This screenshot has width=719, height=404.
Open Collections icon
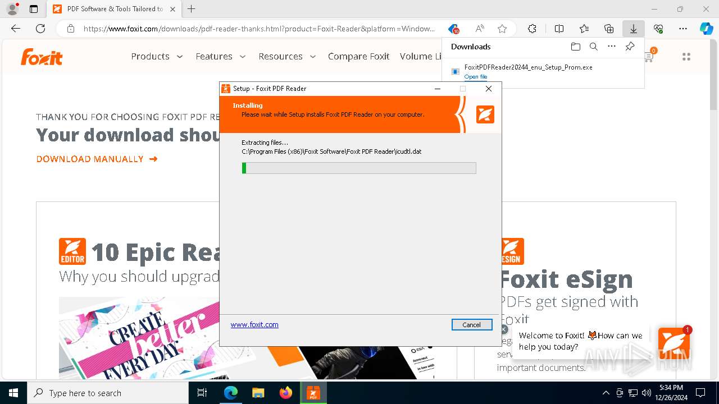pos(609,29)
